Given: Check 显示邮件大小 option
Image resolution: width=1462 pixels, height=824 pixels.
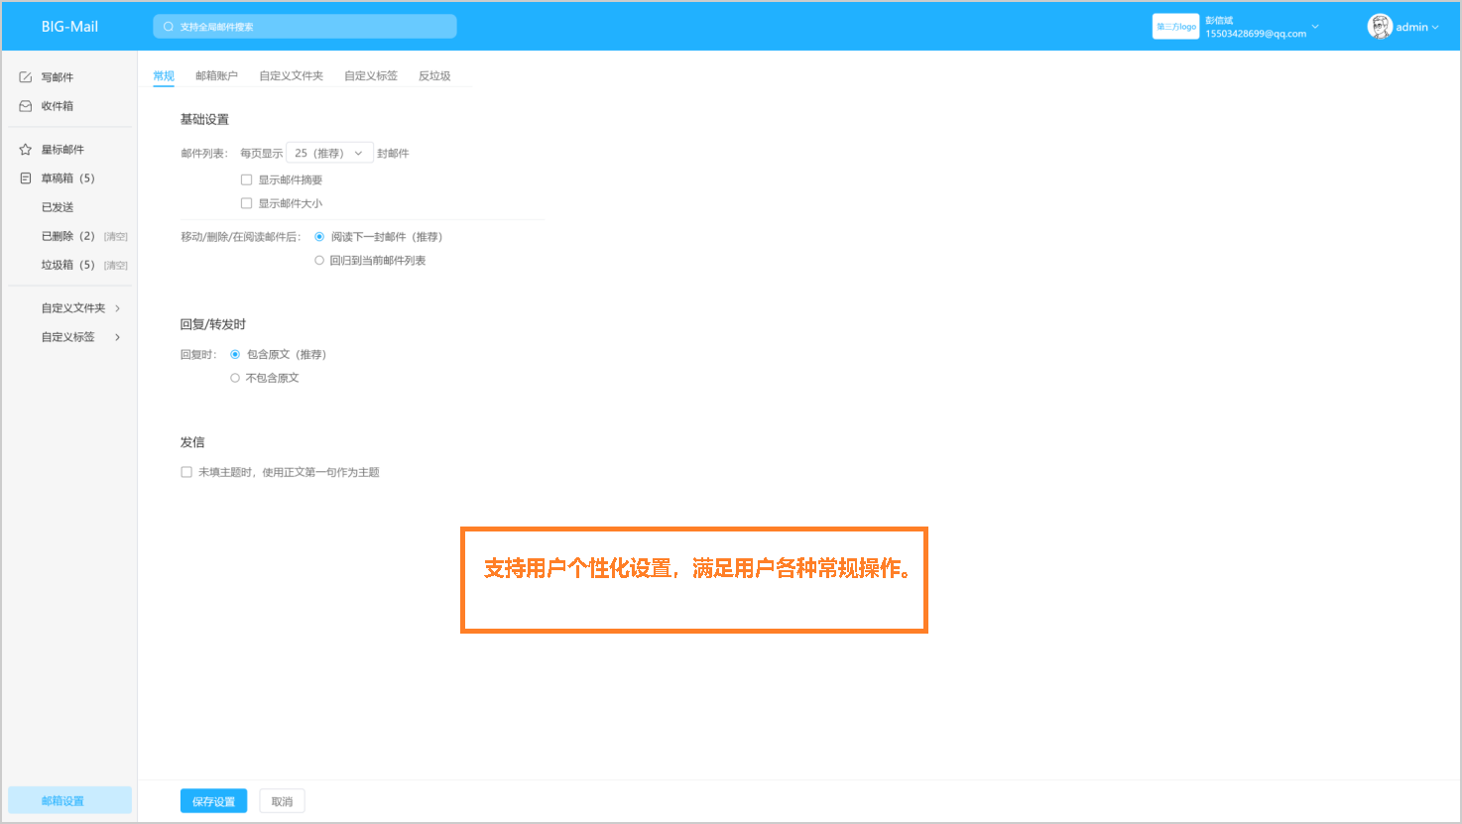Looking at the screenshot, I should (x=246, y=202).
